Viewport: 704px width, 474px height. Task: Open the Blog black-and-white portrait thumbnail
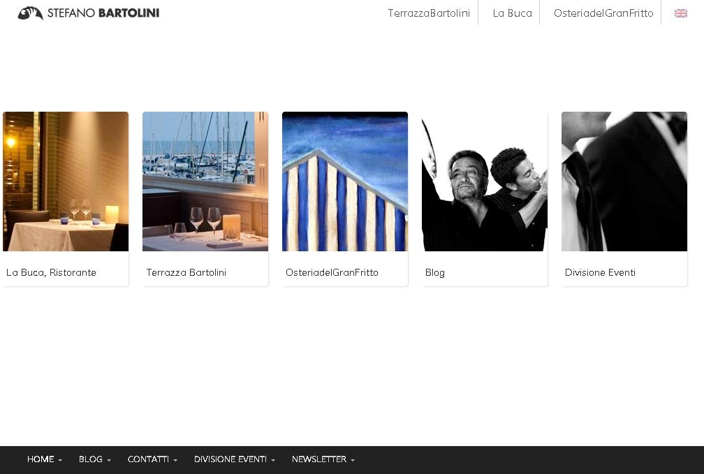point(485,182)
